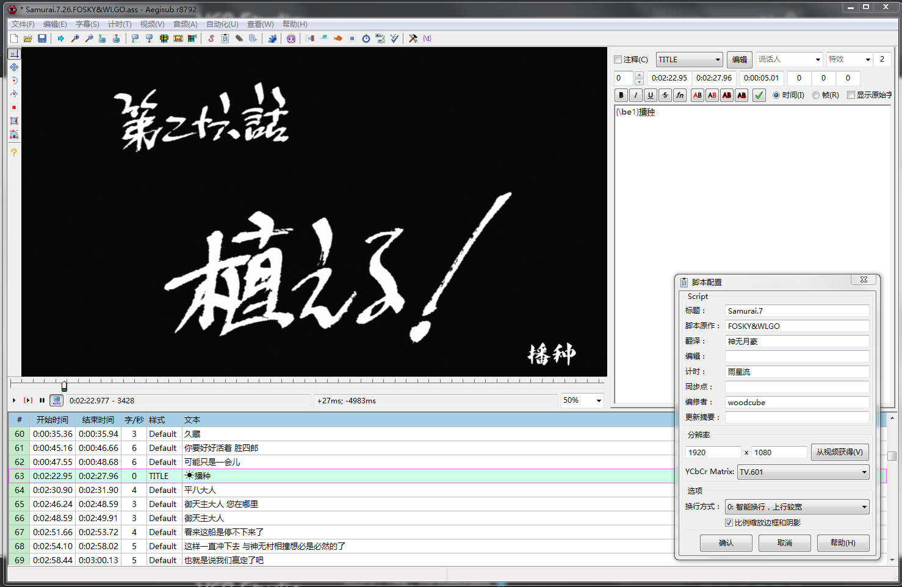Click the font name fn button
This screenshot has height=587, width=902.
point(680,95)
